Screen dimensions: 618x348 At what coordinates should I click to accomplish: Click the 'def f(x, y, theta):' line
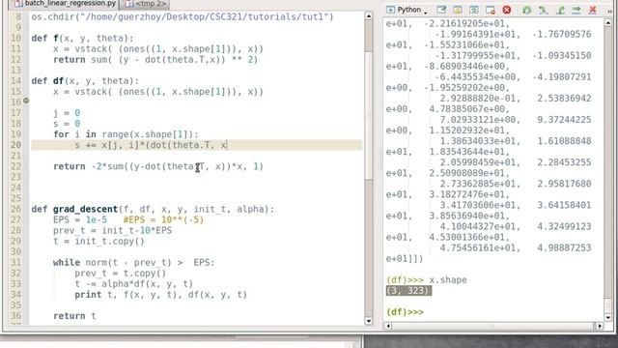click(82, 39)
